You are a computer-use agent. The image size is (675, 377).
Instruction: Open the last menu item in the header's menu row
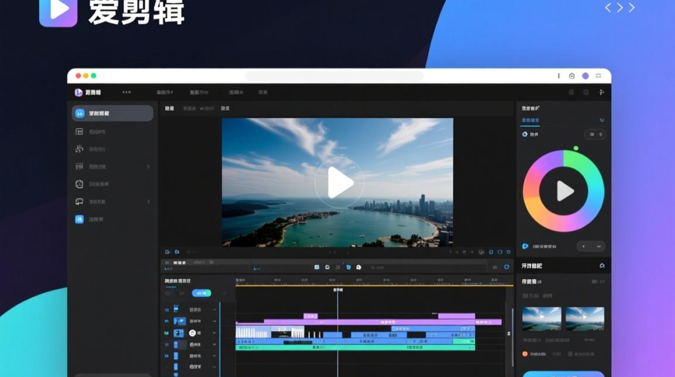tap(263, 92)
